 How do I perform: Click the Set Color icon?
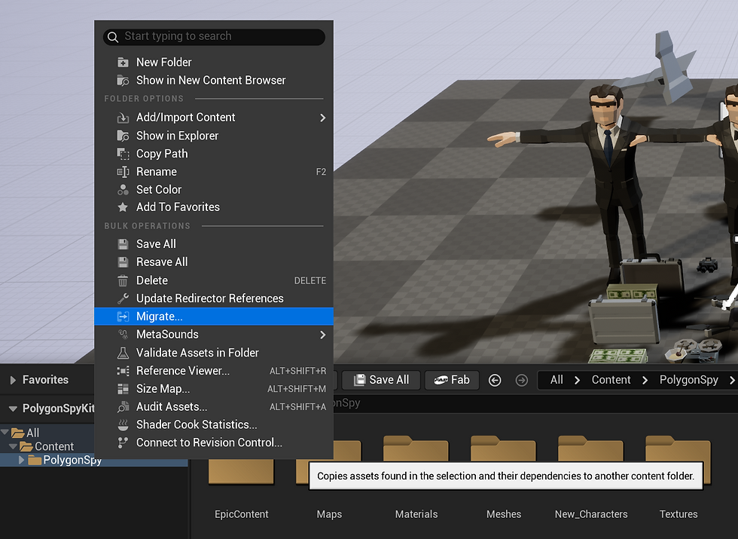123,189
